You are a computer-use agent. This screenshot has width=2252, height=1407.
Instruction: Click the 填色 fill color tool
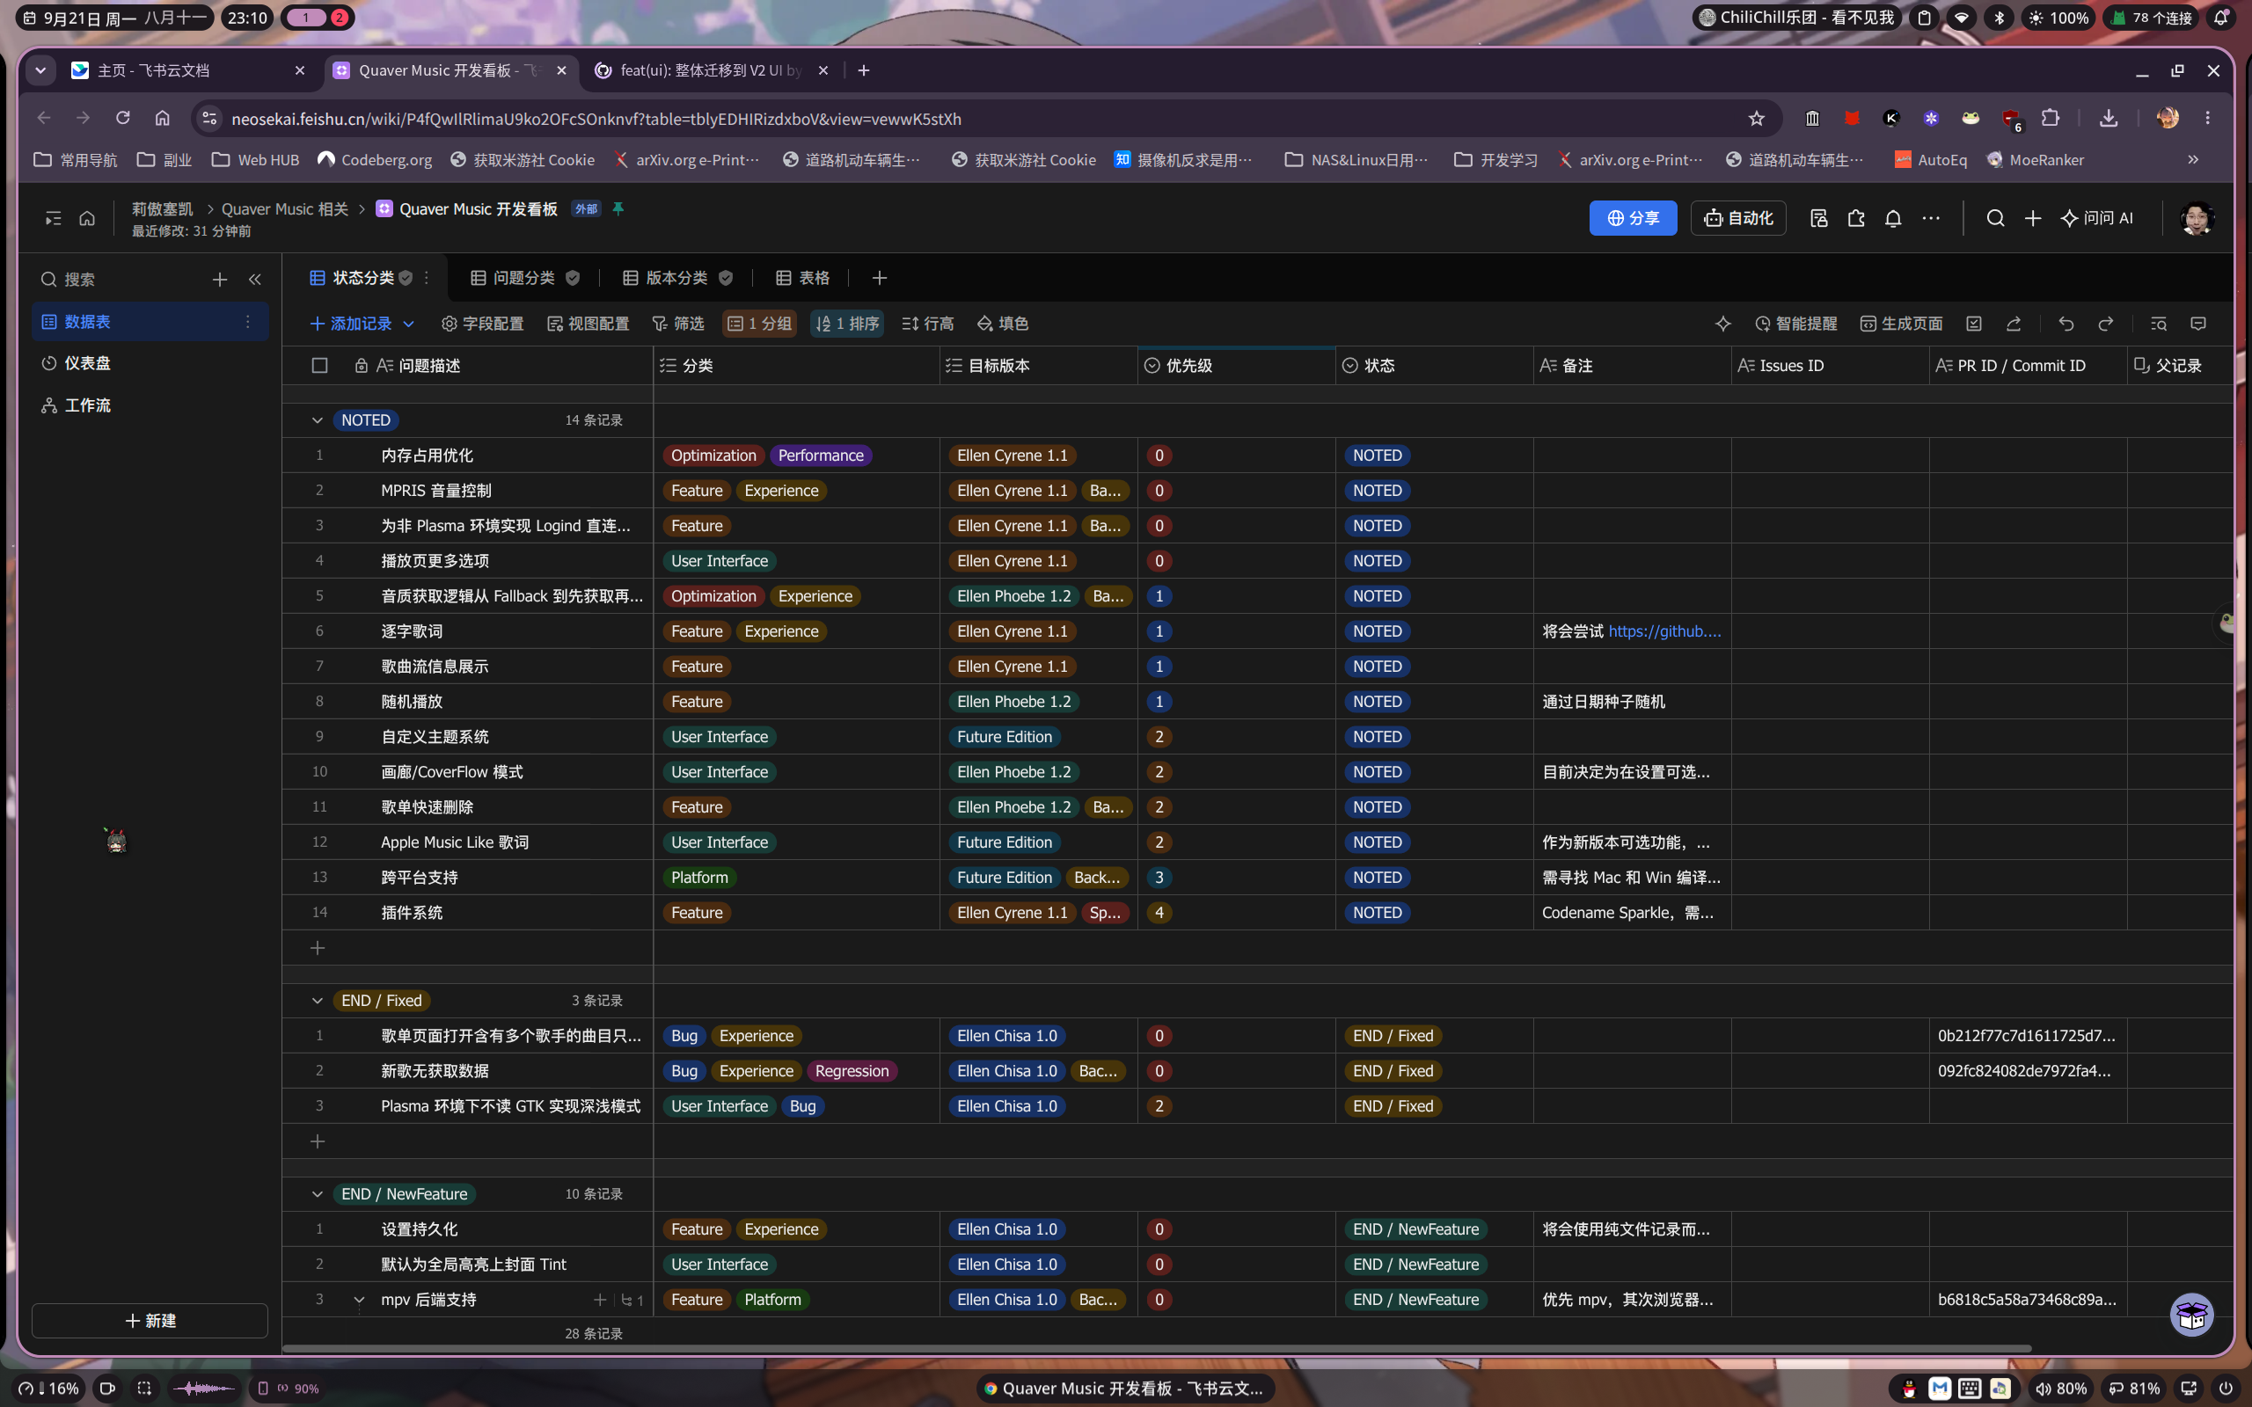[x=1002, y=324]
